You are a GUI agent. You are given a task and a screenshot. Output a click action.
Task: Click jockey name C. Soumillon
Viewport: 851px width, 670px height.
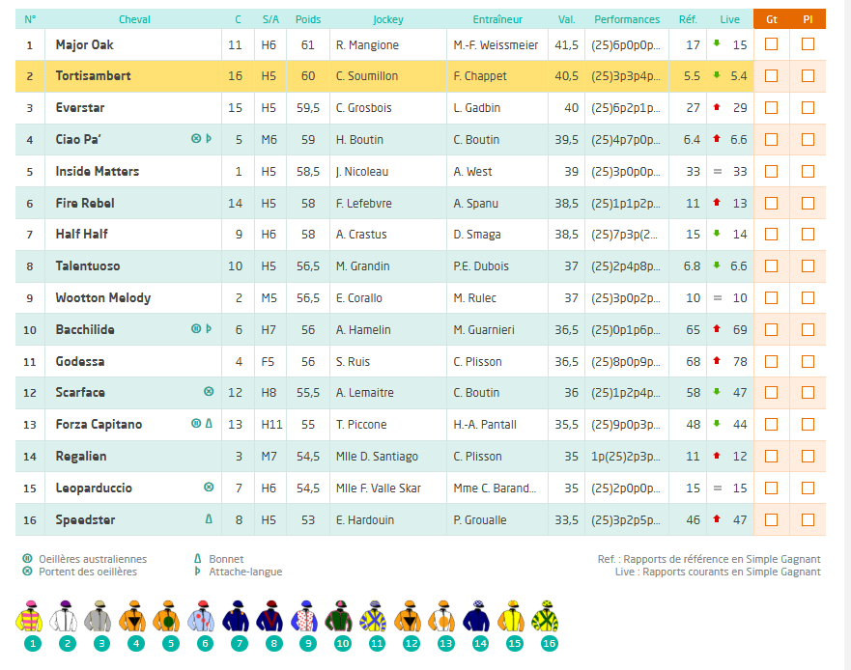pyautogui.click(x=368, y=76)
